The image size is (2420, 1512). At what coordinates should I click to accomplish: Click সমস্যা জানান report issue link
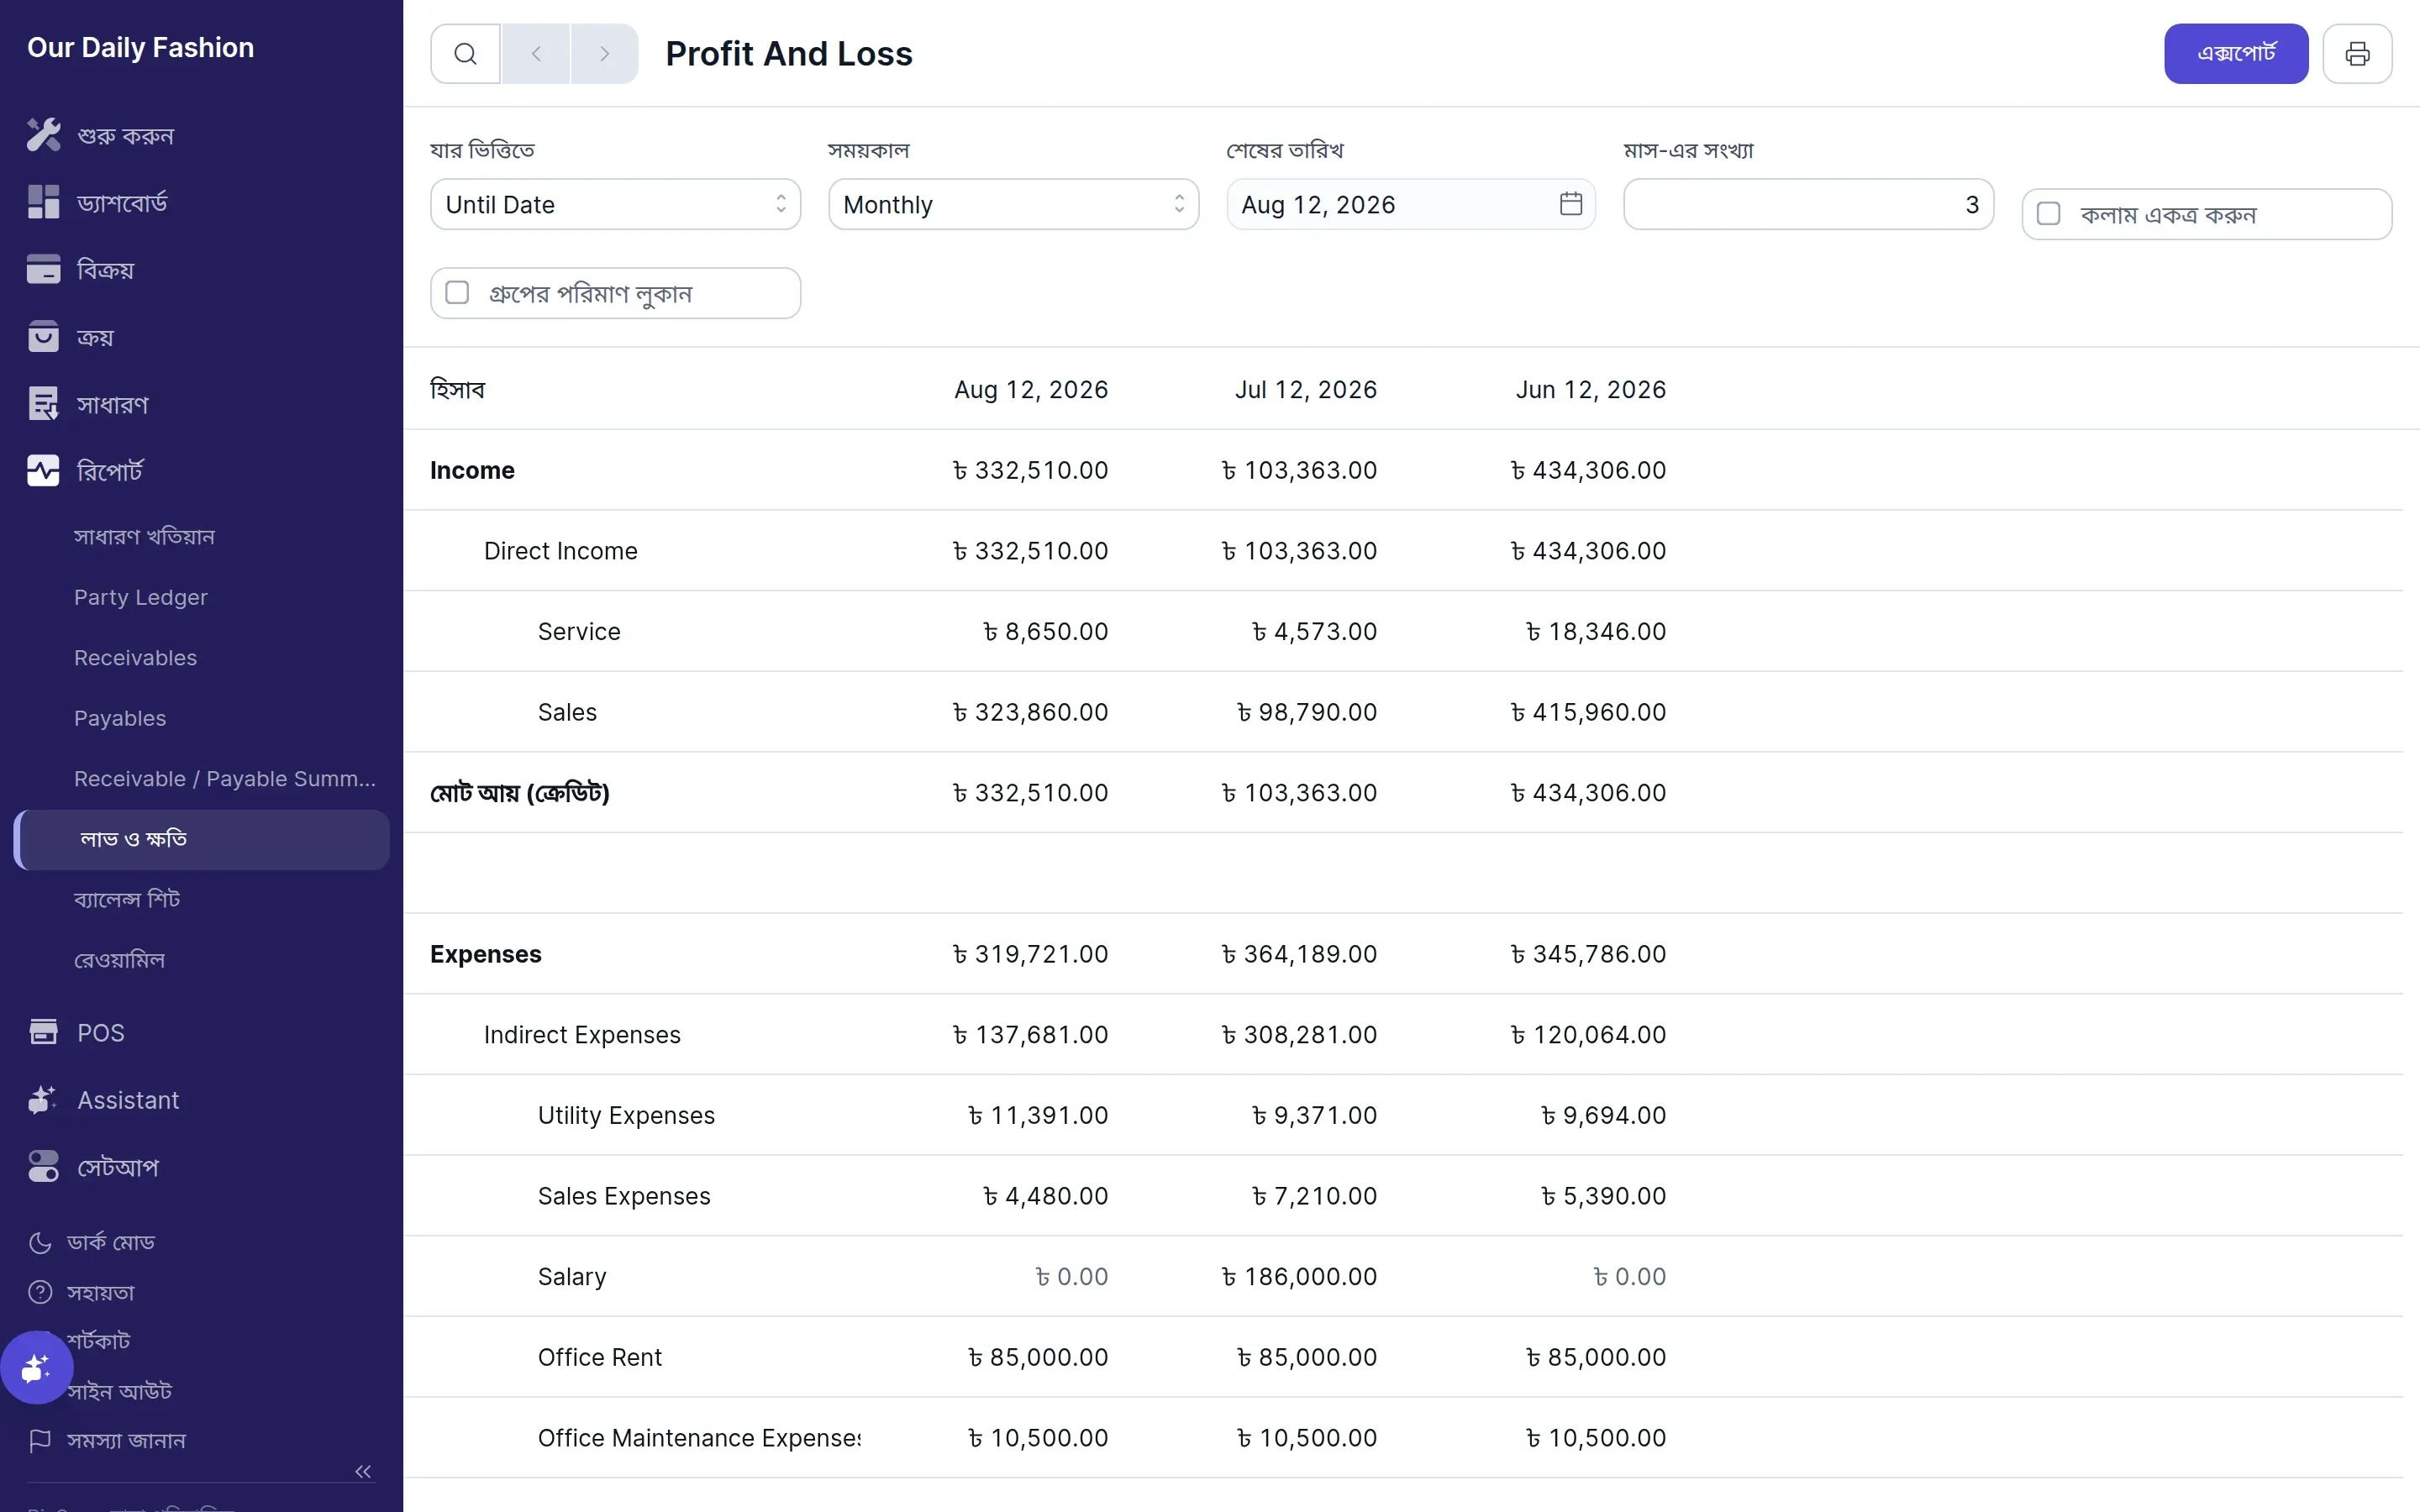107,1441
